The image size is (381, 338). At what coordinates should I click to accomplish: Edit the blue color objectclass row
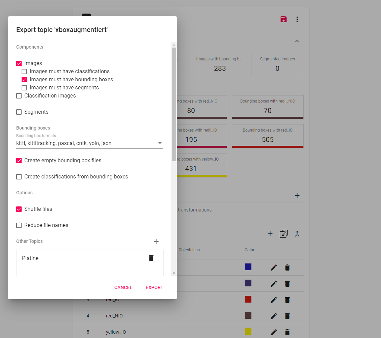click(x=274, y=267)
